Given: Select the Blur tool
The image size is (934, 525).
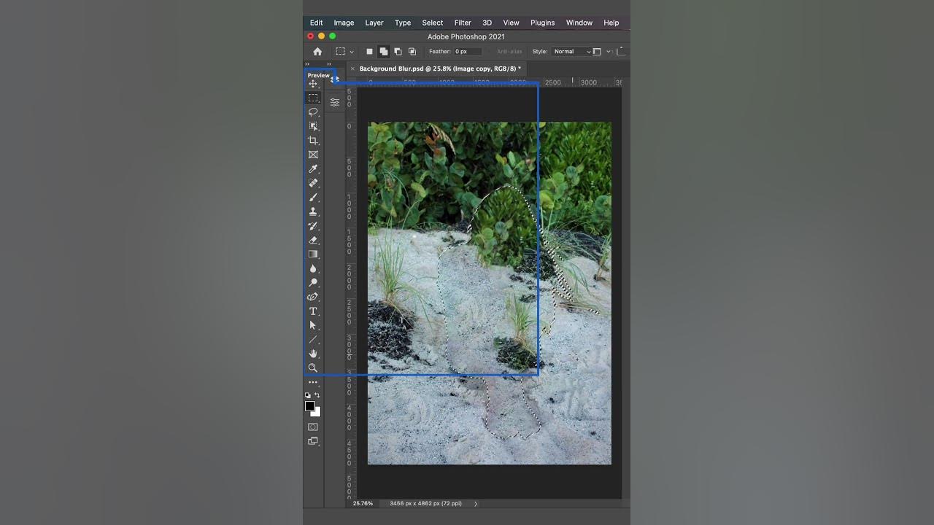Looking at the screenshot, I should [313, 268].
